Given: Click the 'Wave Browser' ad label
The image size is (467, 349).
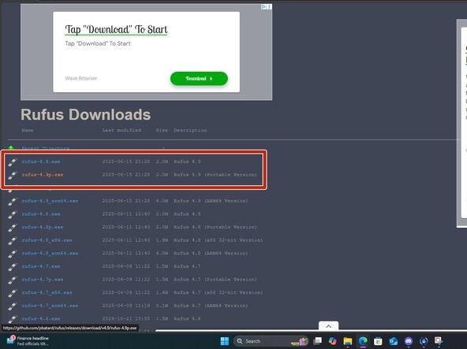Looking at the screenshot, I should [81, 78].
